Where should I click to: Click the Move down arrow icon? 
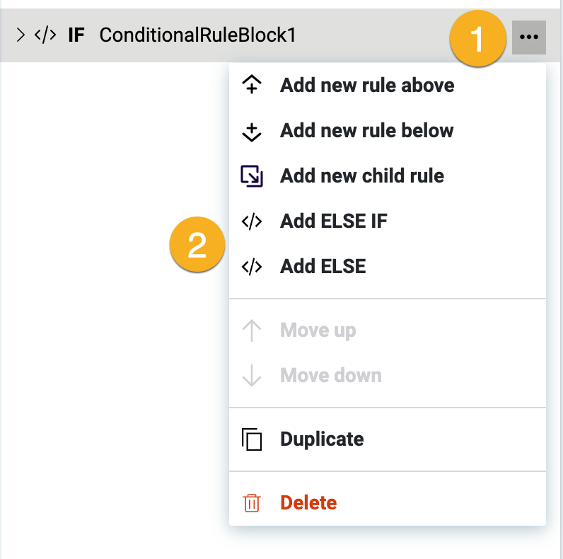coord(252,376)
